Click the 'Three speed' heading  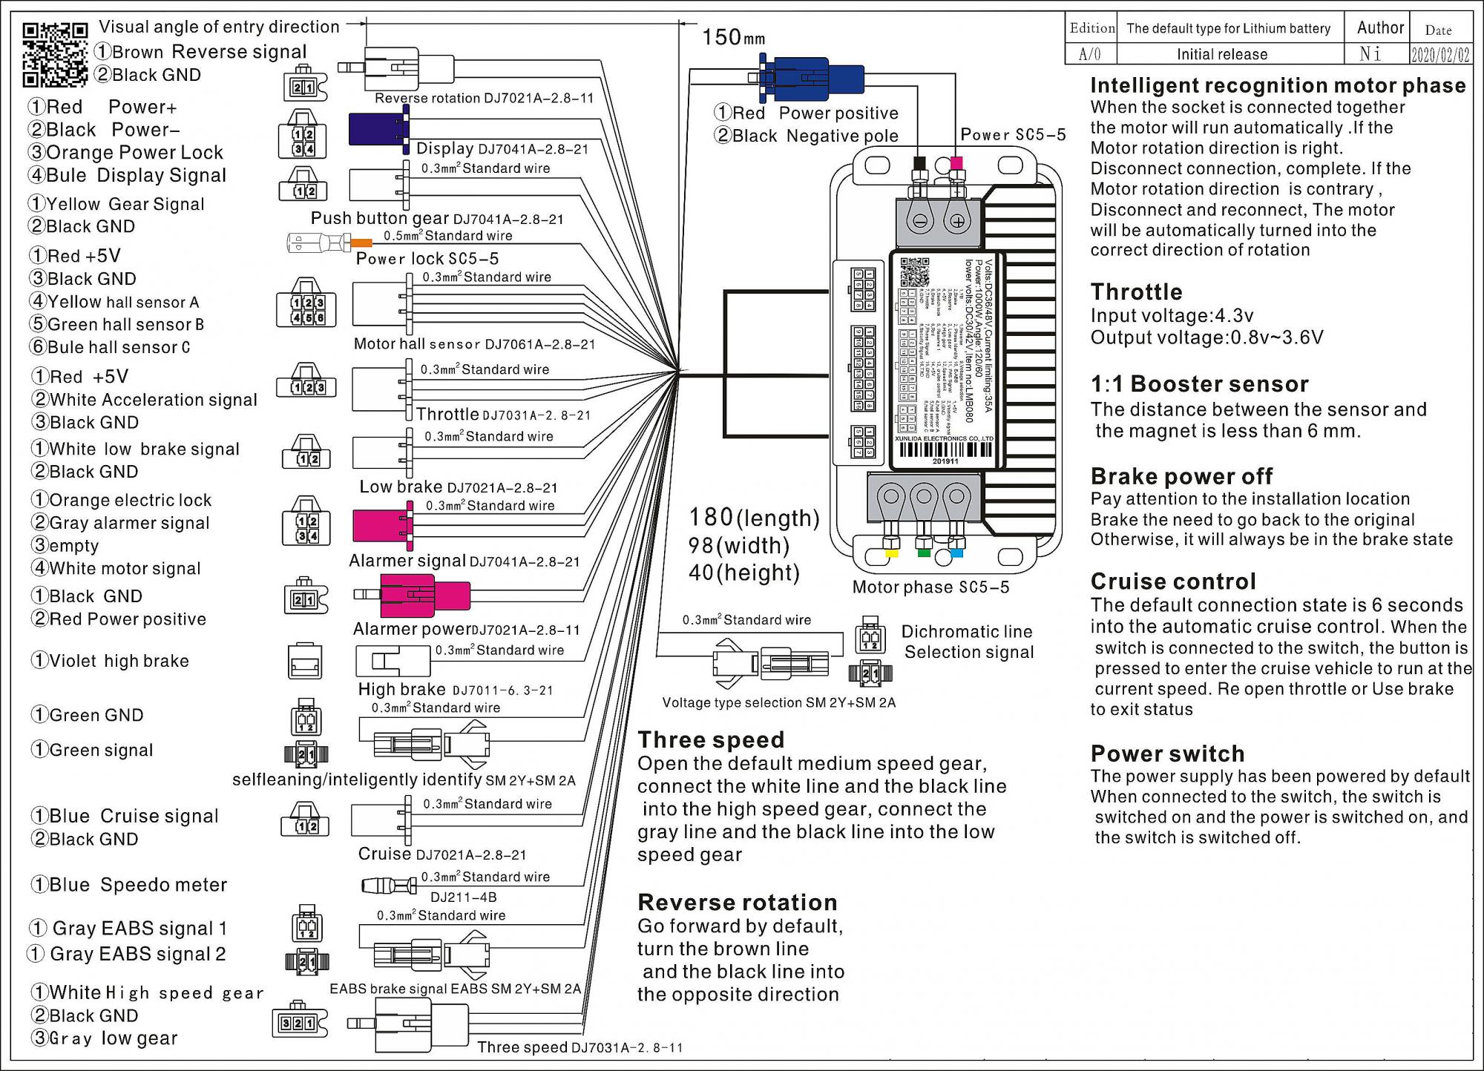click(x=711, y=739)
